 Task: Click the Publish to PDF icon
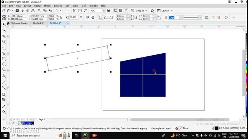point(85,11)
